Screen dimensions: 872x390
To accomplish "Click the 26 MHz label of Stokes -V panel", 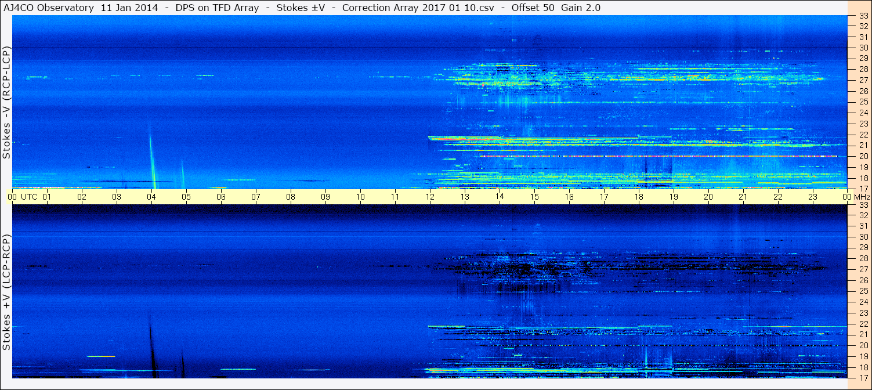I will click(x=863, y=91).
